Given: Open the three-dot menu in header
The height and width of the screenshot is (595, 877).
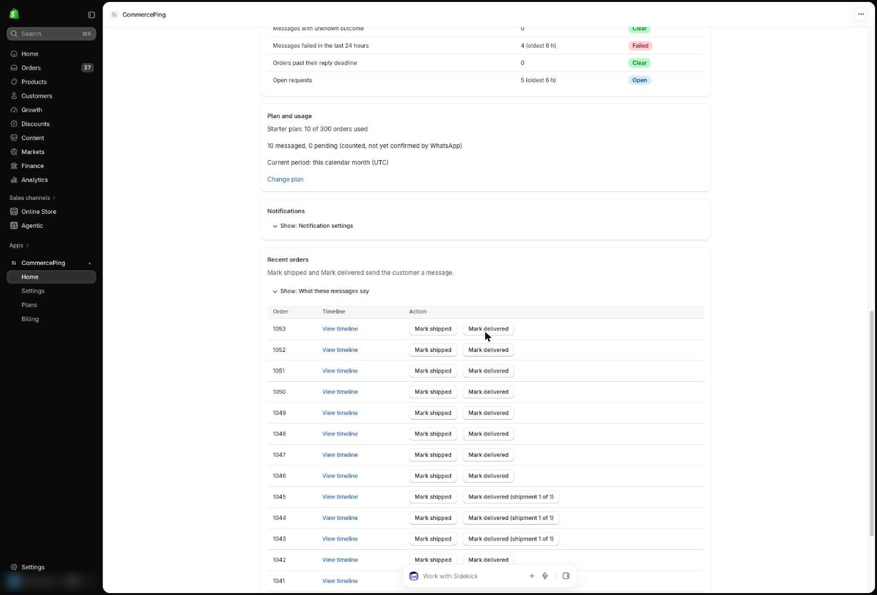Looking at the screenshot, I should click(x=861, y=14).
